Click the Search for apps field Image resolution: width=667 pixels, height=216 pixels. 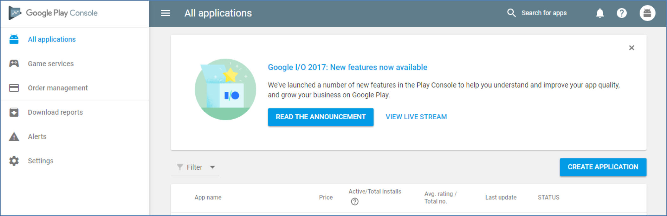point(544,13)
